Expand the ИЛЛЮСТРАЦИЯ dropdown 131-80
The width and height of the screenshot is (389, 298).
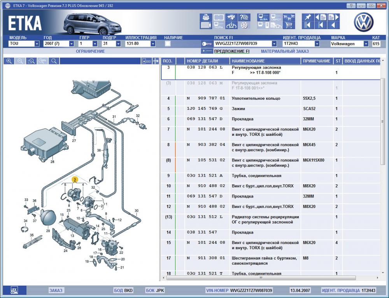pos(153,44)
